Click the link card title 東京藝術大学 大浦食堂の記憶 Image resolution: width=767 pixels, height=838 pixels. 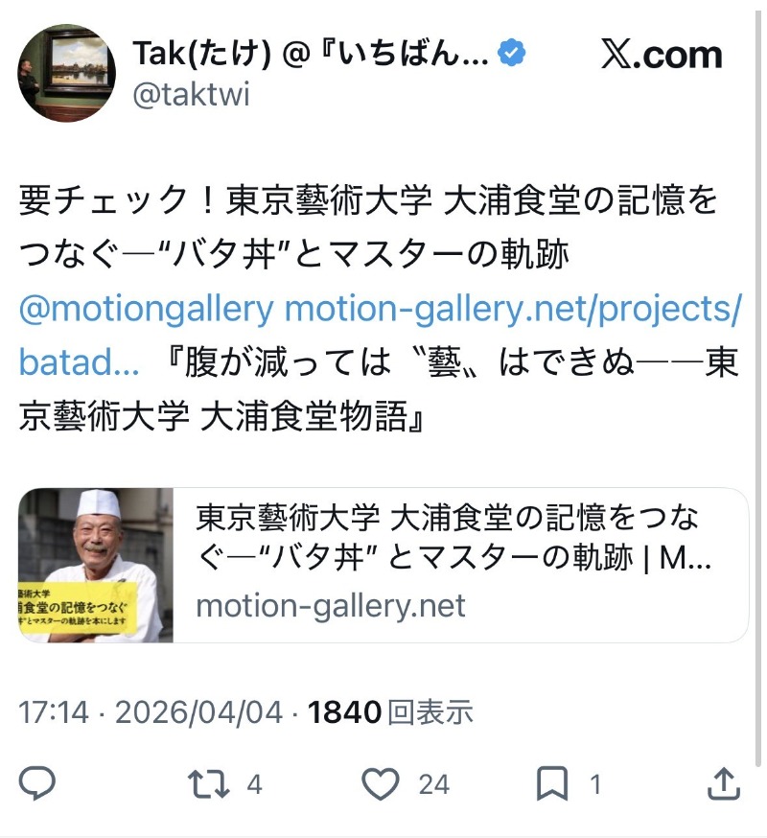tap(453, 537)
